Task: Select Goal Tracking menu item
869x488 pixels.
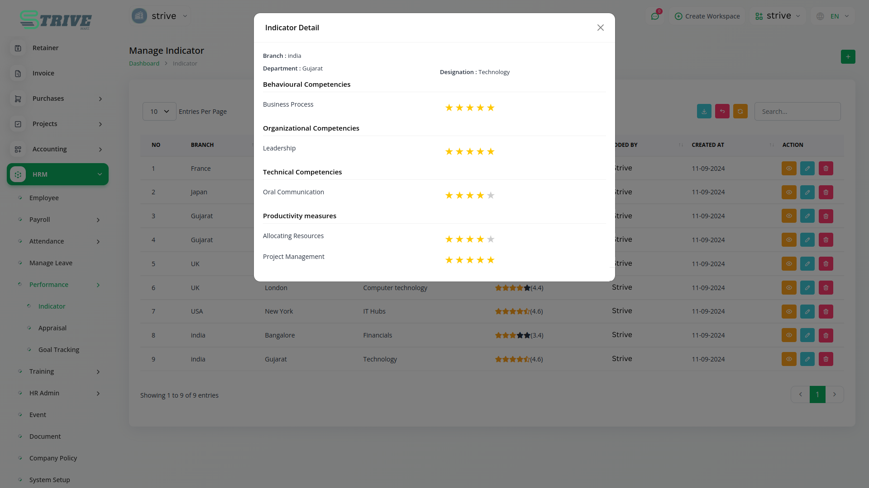Action: tap(59, 350)
